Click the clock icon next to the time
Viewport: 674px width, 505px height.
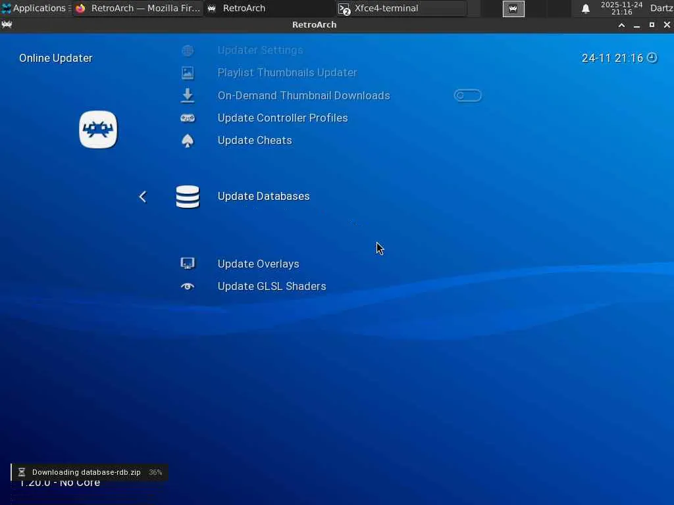click(x=652, y=58)
